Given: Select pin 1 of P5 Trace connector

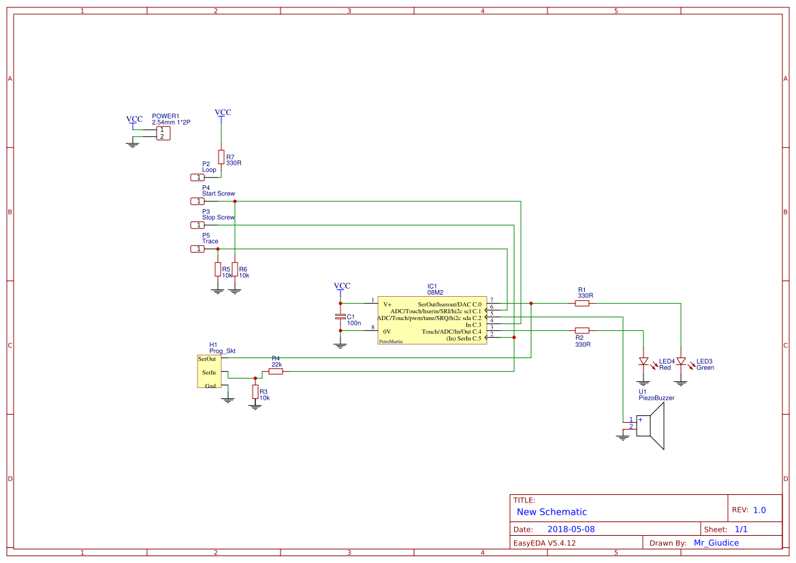Looking at the screenshot, I should (x=197, y=248).
